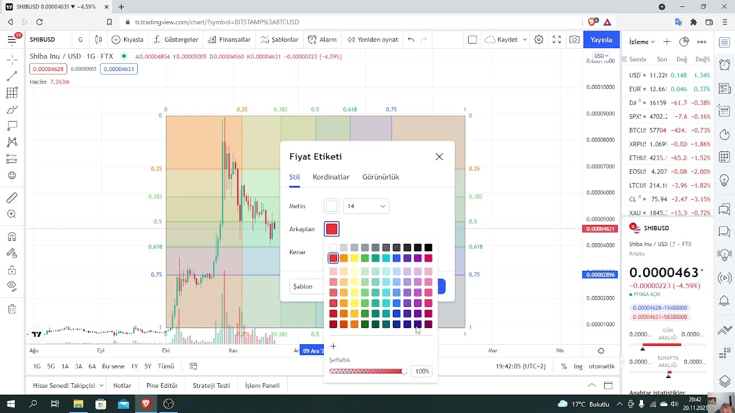The height and width of the screenshot is (413, 735).
Task: Open the candlestick chart style menu
Action: pos(99,40)
